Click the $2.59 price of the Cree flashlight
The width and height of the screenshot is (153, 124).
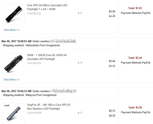112,12
